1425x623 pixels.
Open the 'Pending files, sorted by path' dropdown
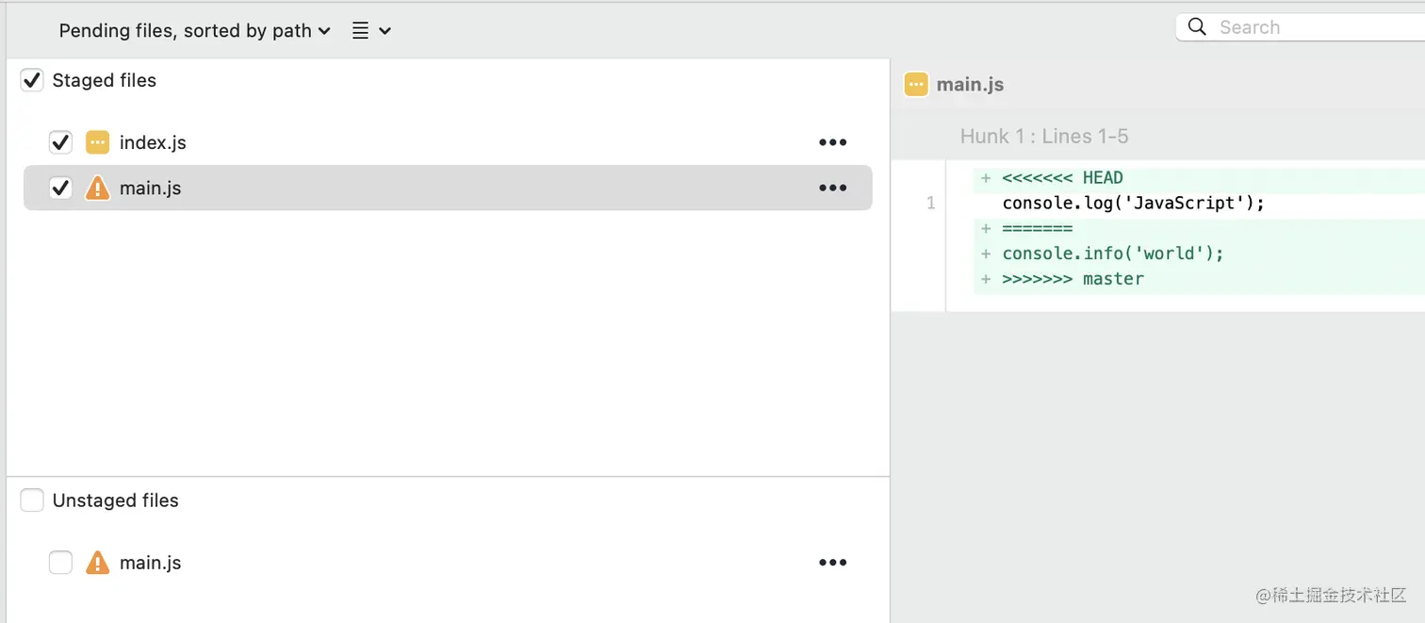[x=193, y=30]
